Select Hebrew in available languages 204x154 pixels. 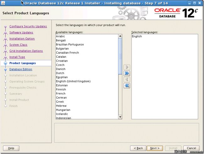(x=87, y=106)
